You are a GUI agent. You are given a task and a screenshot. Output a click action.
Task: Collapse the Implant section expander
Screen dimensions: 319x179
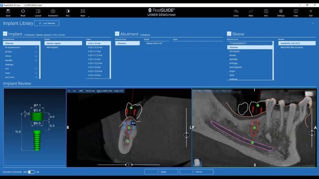pos(5,34)
